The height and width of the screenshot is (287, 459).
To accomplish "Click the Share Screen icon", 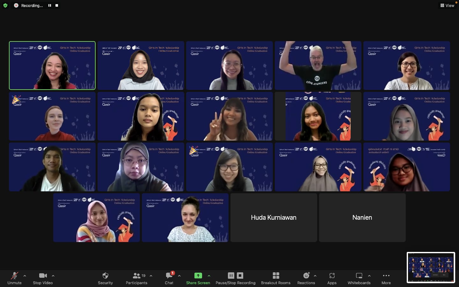I will (198, 276).
